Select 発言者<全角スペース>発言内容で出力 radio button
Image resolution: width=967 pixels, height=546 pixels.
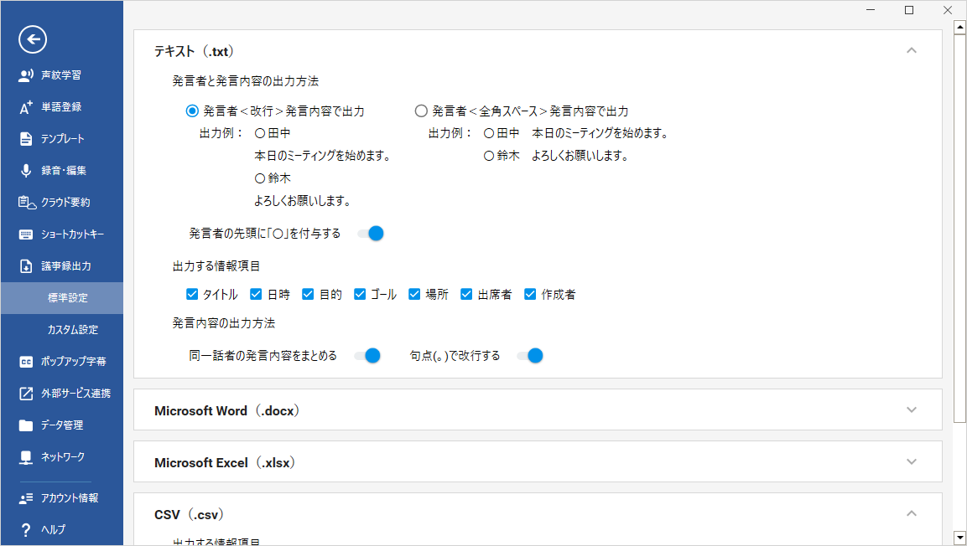(421, 111)
